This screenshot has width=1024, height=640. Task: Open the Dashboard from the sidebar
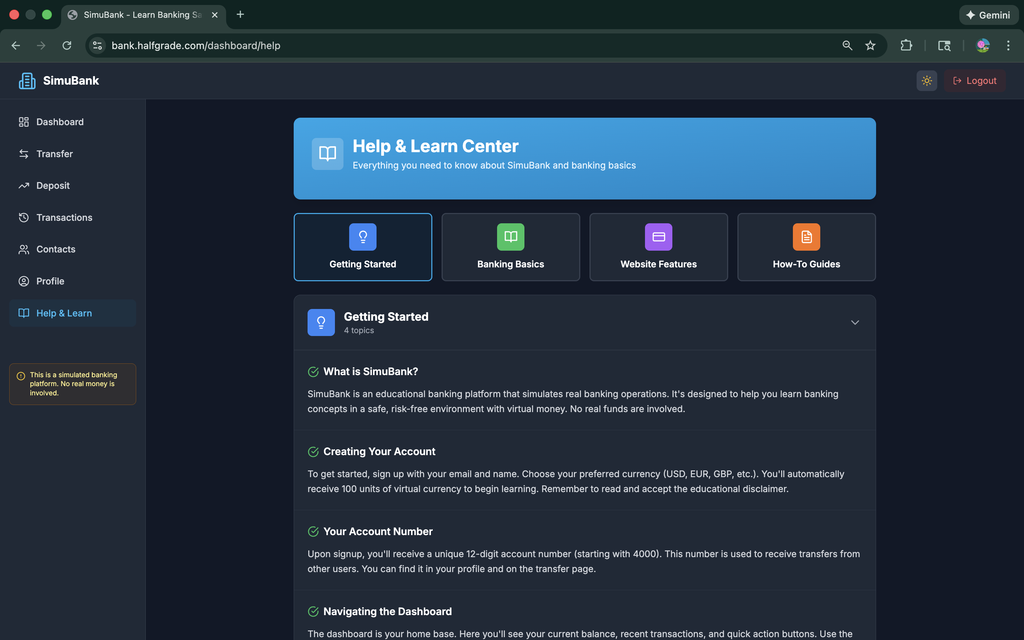pyautogui.click(x=60, y=122)
